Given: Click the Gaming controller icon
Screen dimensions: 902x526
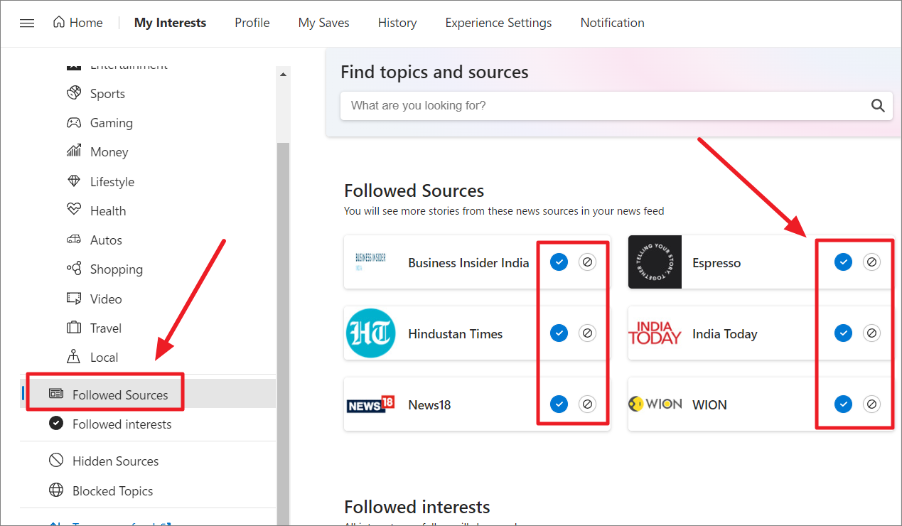Looking at the screenshot, I should [74, 123].
